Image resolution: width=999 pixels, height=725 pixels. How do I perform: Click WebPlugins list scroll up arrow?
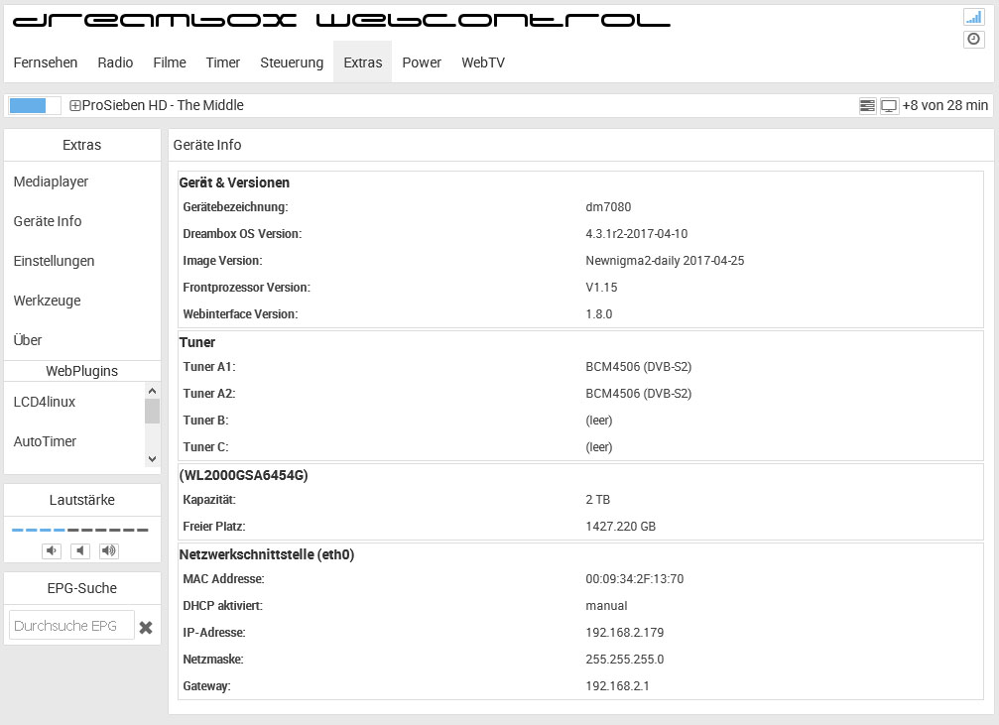[x=152, y=391]
